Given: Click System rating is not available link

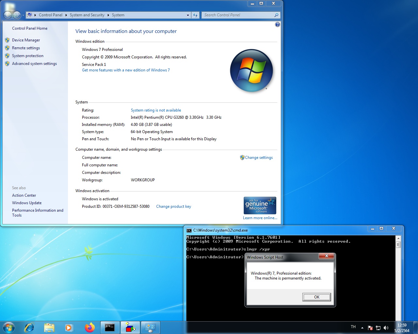Looking at the screenshot, I should pyautogui.click(x=156, y=110).
